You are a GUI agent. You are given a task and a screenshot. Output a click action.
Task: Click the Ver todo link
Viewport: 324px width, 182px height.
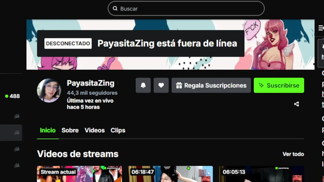click(293, 154)
